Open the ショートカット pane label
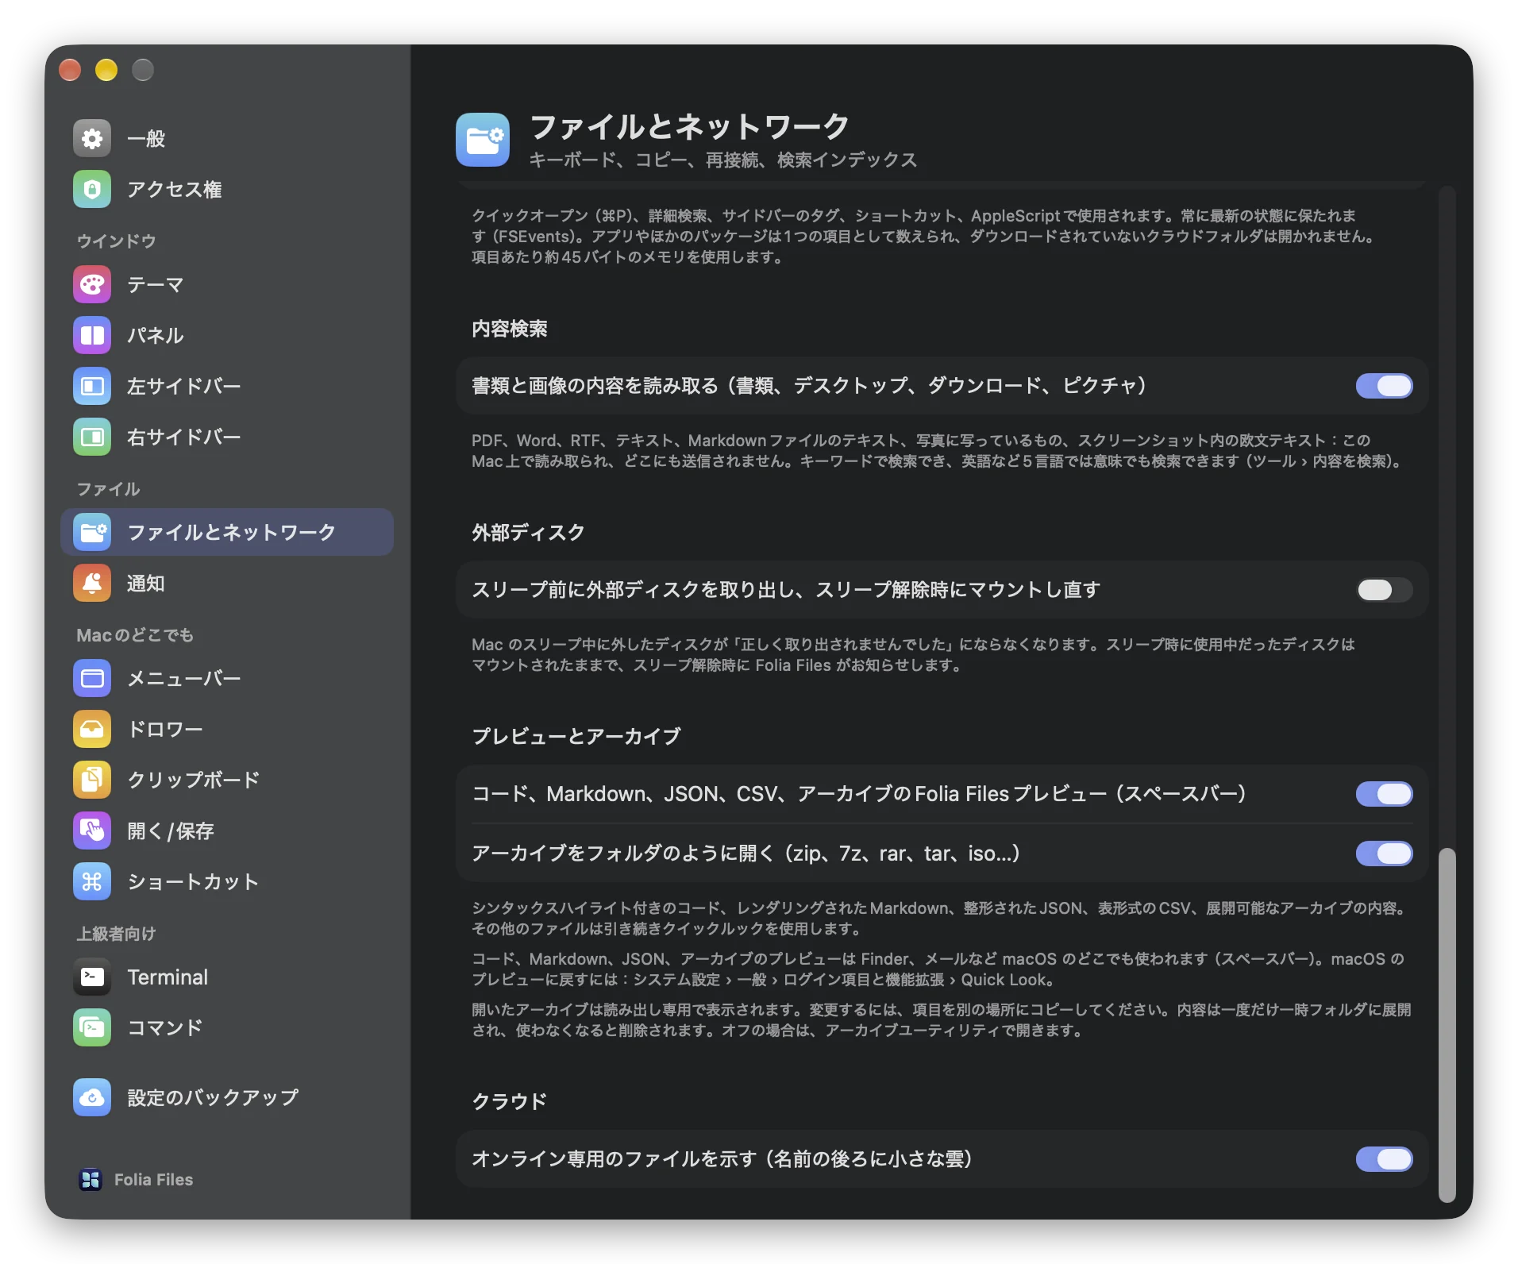The width and height of the screenshot is (1518, 1264). [x=193, y=882]
